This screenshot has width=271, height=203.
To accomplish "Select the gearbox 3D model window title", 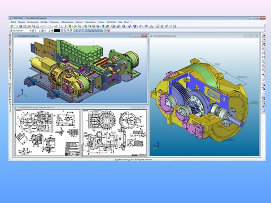I will point(164,36).
